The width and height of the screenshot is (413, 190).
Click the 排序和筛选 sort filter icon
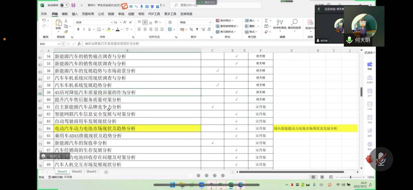pyautogui.click(x=279, y=24)
